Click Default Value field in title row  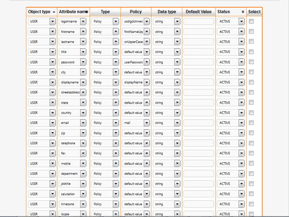[x=199, y=52]
